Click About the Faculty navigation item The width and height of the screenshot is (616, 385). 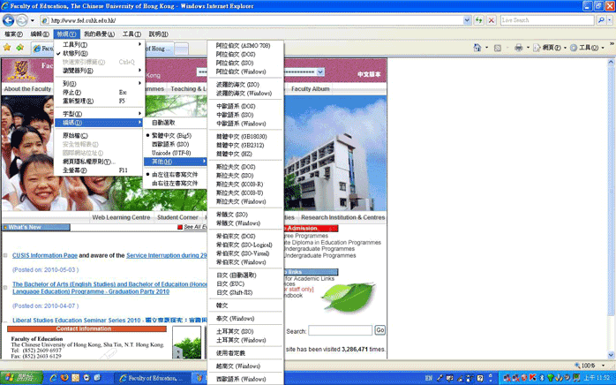point(27,89)
